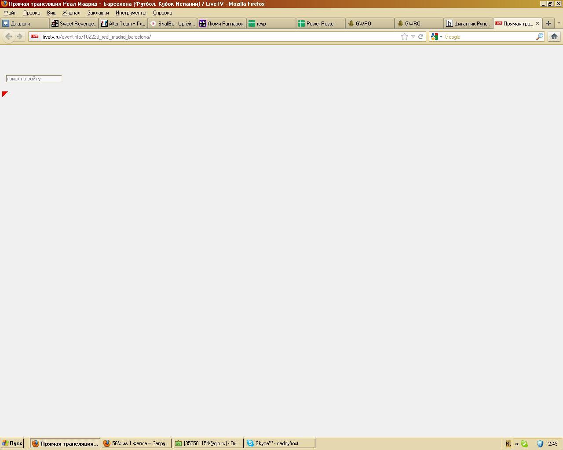Screen dimensions: 563x450
Task: Open the Журнал menu
Action: 71,13
